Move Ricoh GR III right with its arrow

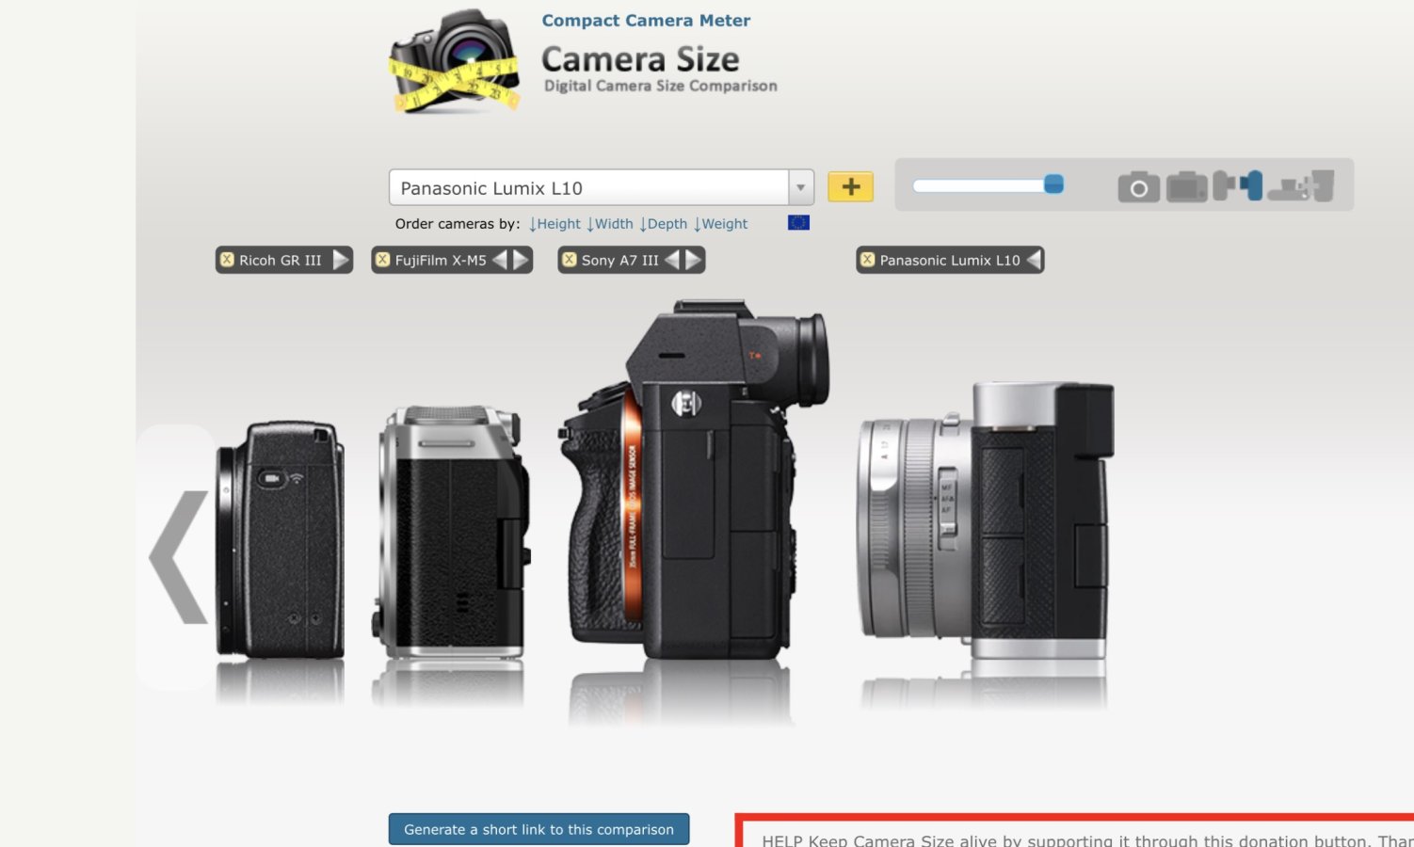pyautogui.click(x=341, y=260)
